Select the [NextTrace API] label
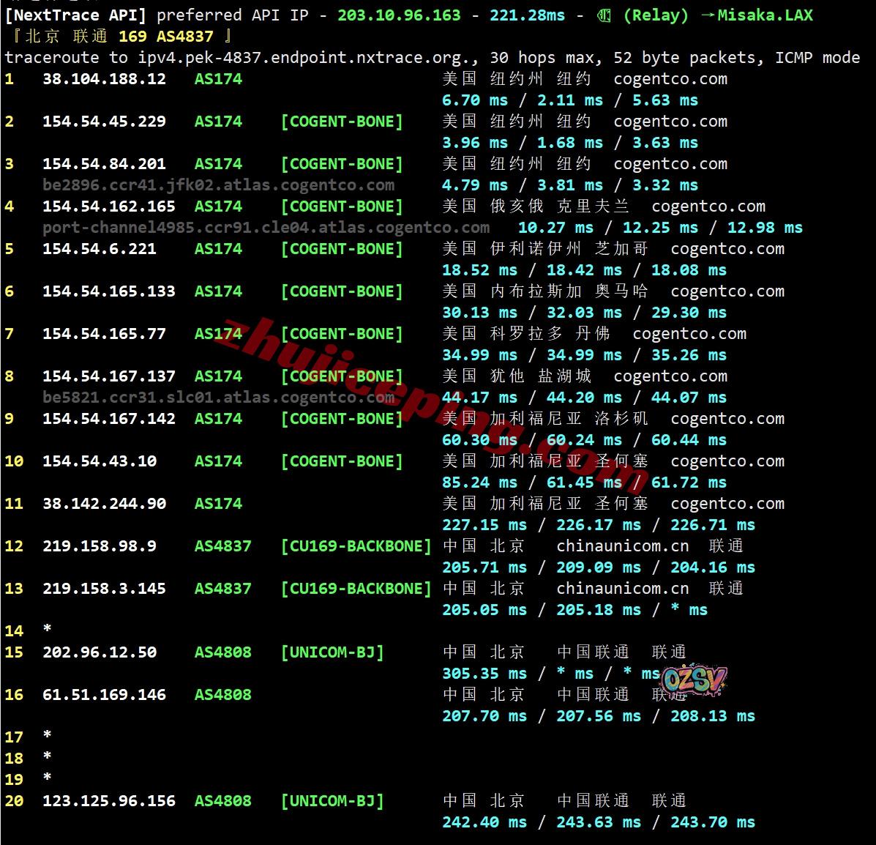 tap(76, 15)
